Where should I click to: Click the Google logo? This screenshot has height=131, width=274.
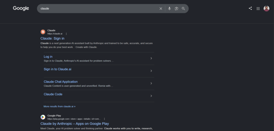pyautogui.click(x=21, y=8)
